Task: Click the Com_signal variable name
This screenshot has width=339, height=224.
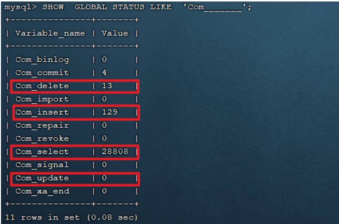Action: point(42,165)
